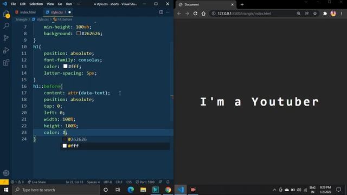This screenshot has width=347, height=195.
Task: Bookmark this page with the star icon
Action: [315, 14]
